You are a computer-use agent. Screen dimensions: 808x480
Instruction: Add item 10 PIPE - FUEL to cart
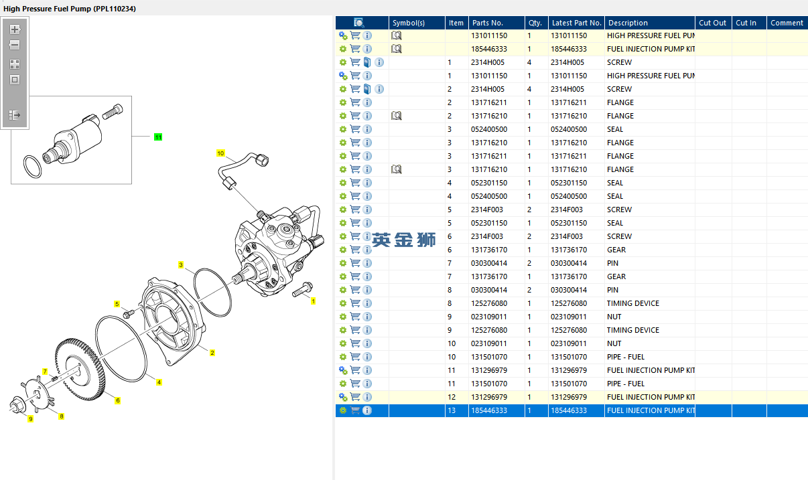(x=355, y=357)
